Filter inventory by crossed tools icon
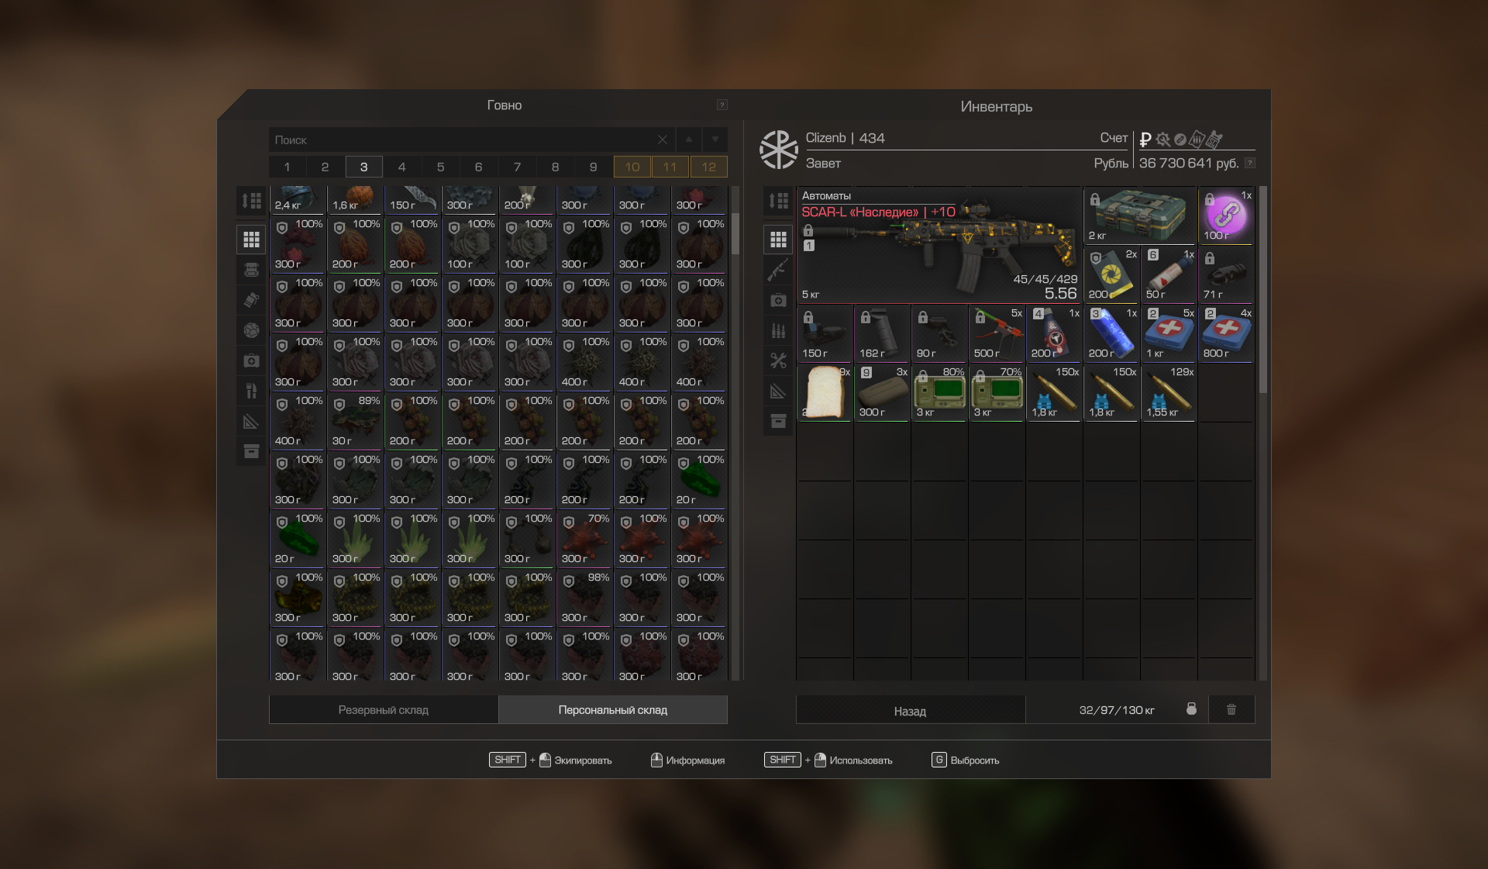This screenshot has height=869, width=1488. (778, 360)
